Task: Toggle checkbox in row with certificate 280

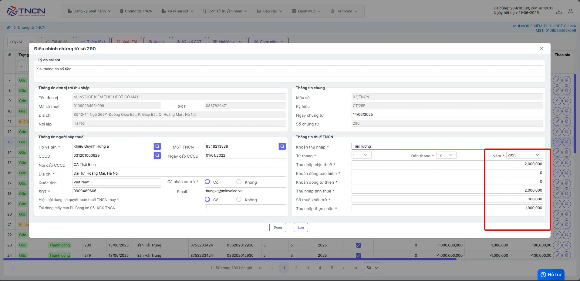Action: click(x=359, y=245)
